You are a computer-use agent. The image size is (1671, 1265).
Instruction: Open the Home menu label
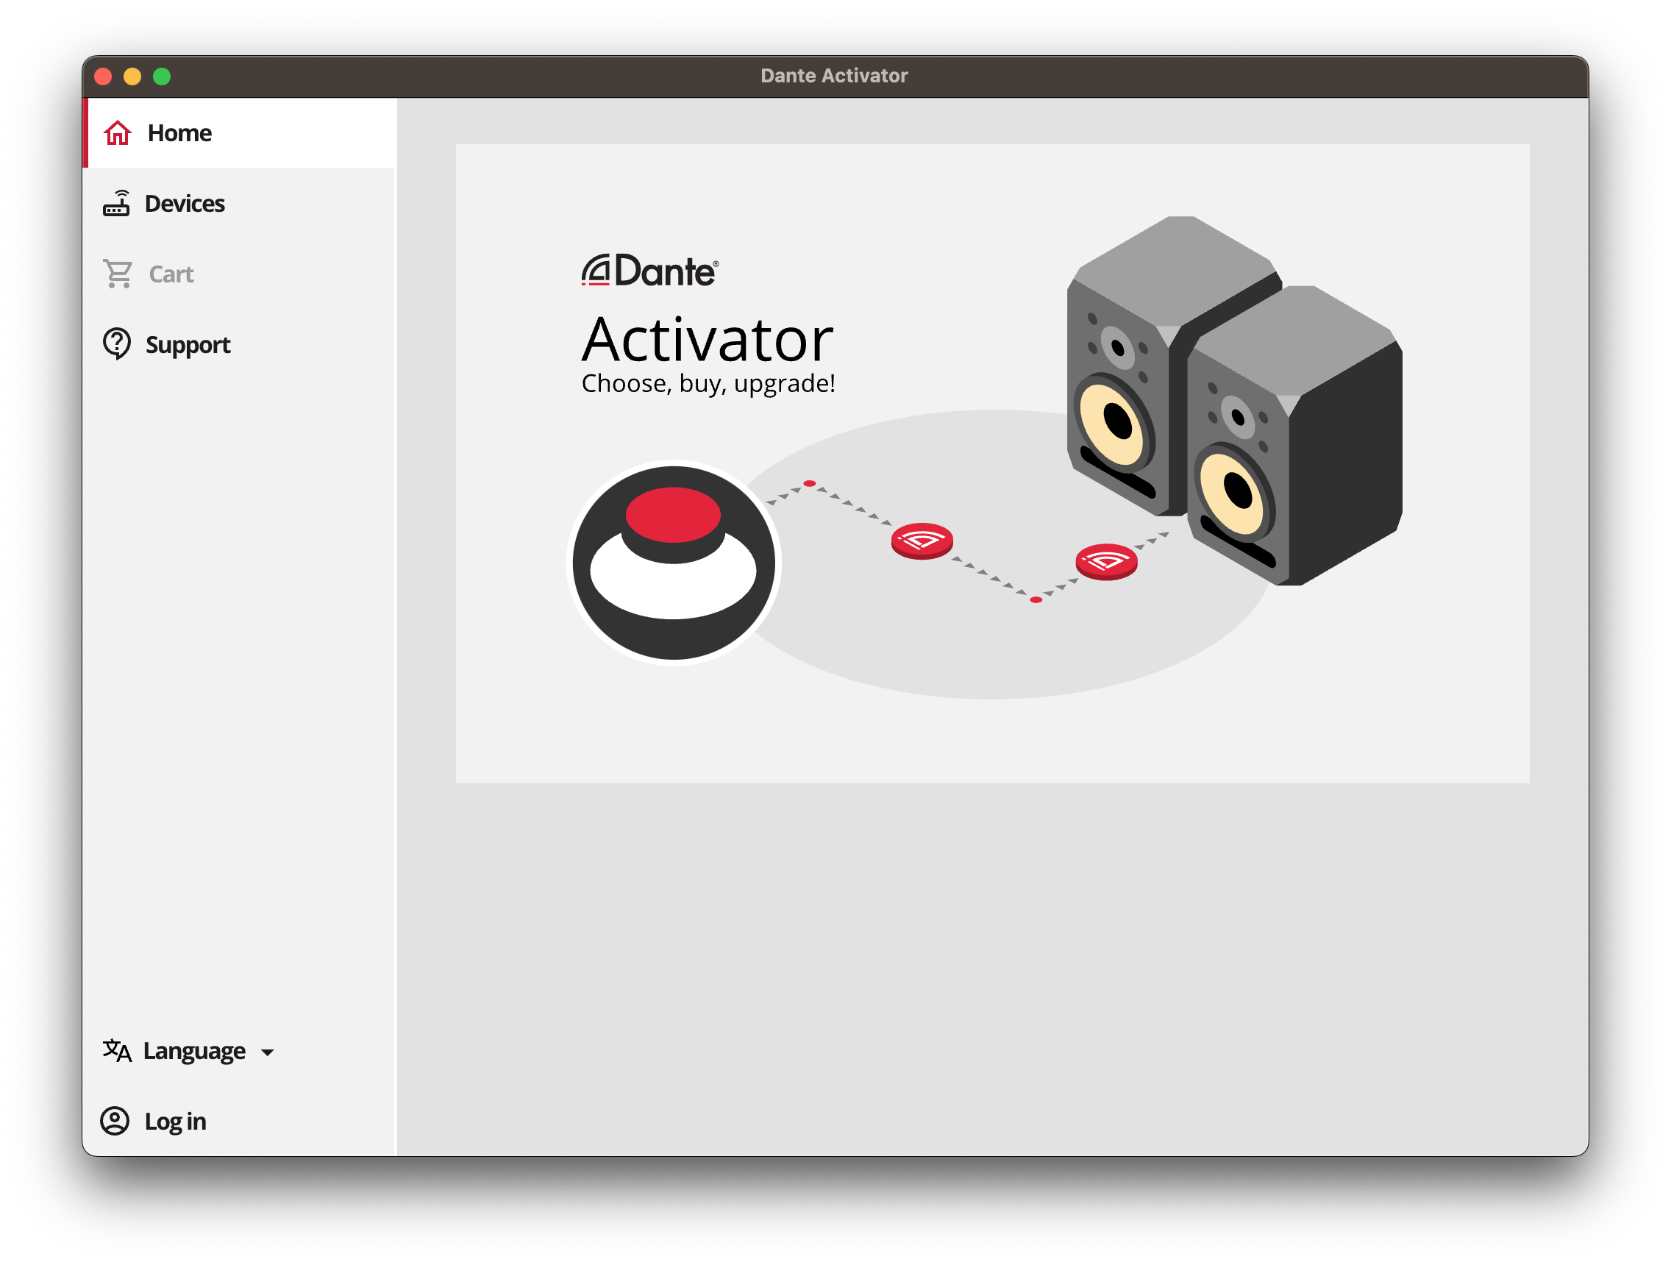coord(179,133)
